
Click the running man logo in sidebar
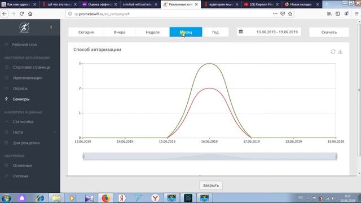(x=24, y=28)
